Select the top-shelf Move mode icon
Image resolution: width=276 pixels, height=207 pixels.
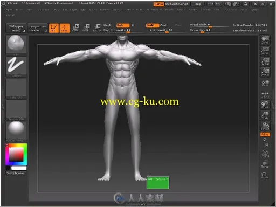click(75, 28)
